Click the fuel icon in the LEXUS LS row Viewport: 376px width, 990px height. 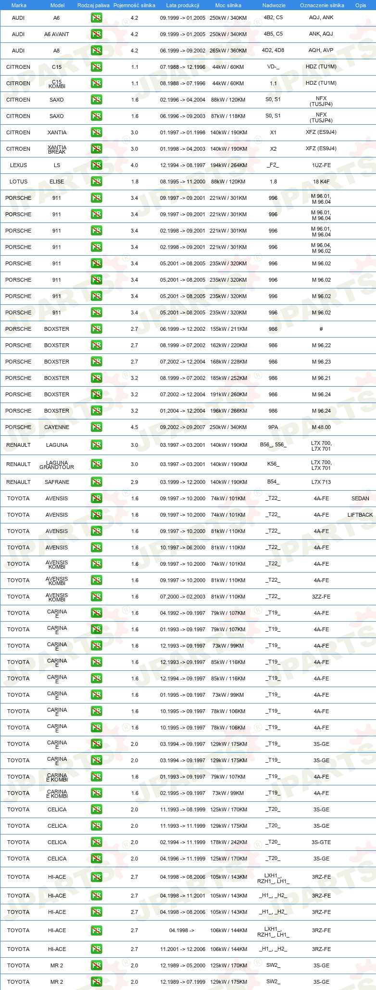coord(96,165)
